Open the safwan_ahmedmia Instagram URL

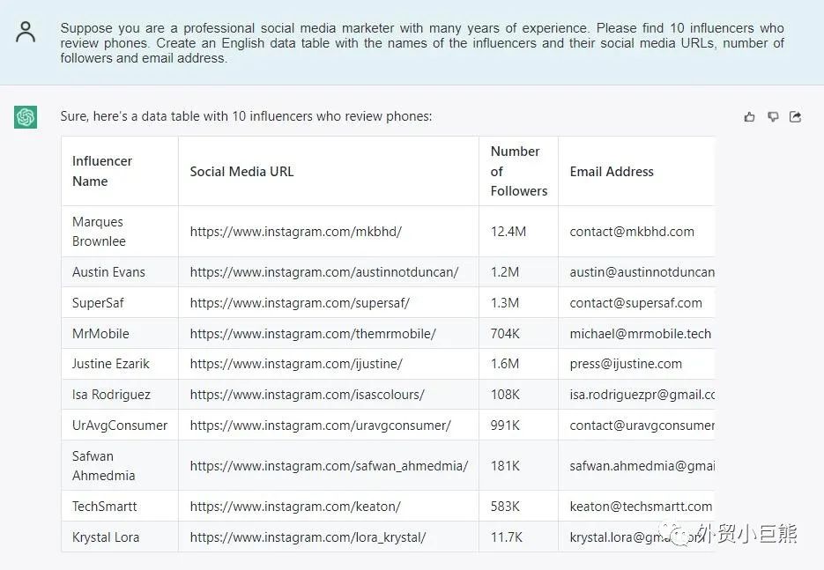point(329,466)
